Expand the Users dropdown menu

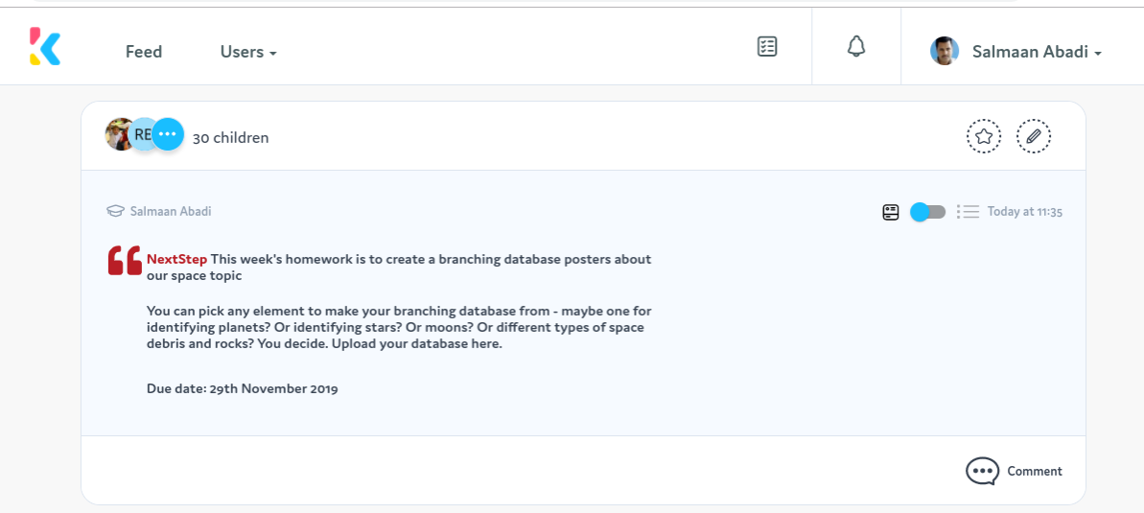coord(248,52)
